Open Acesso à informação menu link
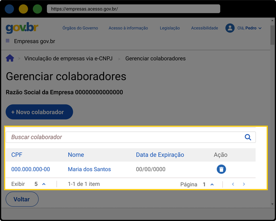The image size is (276, 221). [x=128, y=28]
